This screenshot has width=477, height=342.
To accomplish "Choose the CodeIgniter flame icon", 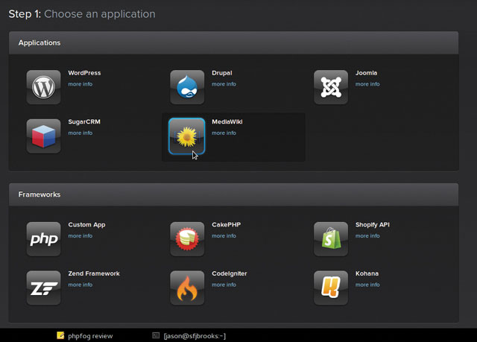I will pos(187,288).
